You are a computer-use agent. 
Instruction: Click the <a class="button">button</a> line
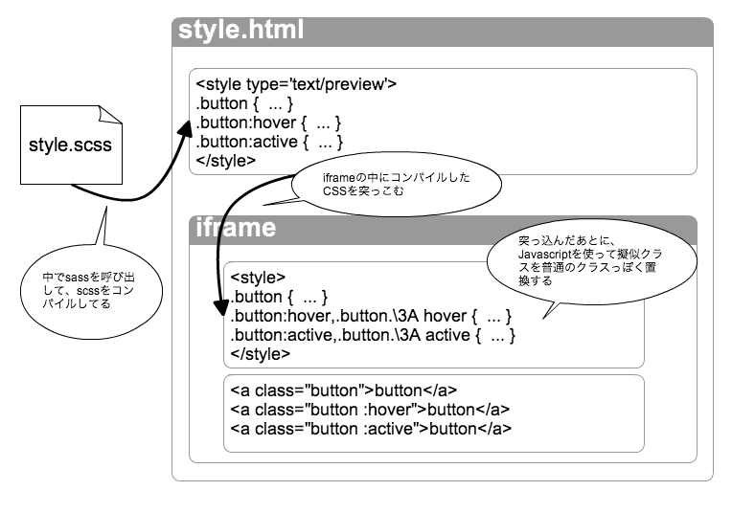(x=344, y=390)
